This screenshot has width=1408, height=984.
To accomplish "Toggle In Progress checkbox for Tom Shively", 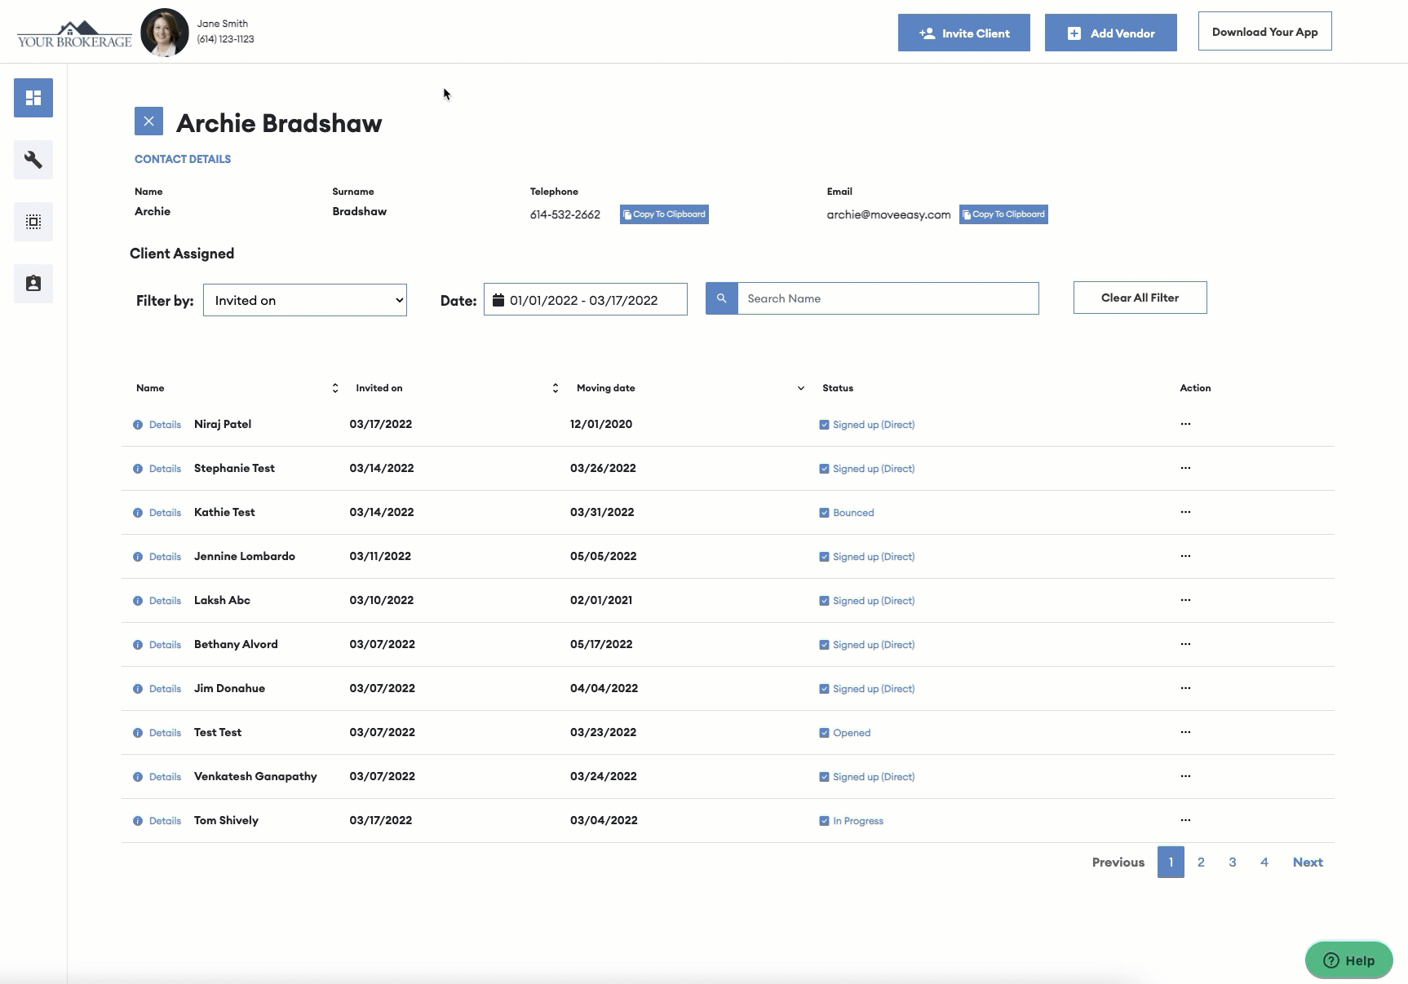I will click(824, 821).
